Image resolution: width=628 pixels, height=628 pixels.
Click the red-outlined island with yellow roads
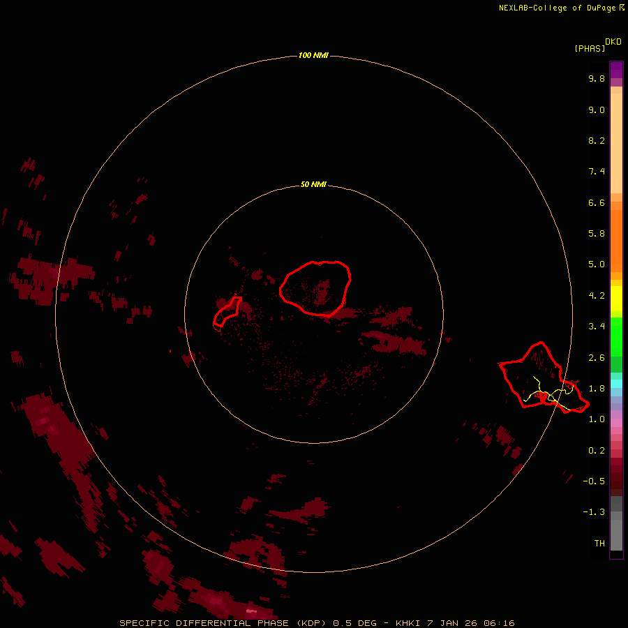coord(544,378)
